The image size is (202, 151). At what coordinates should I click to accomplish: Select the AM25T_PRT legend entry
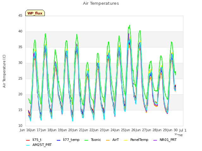tap(39, 145)
